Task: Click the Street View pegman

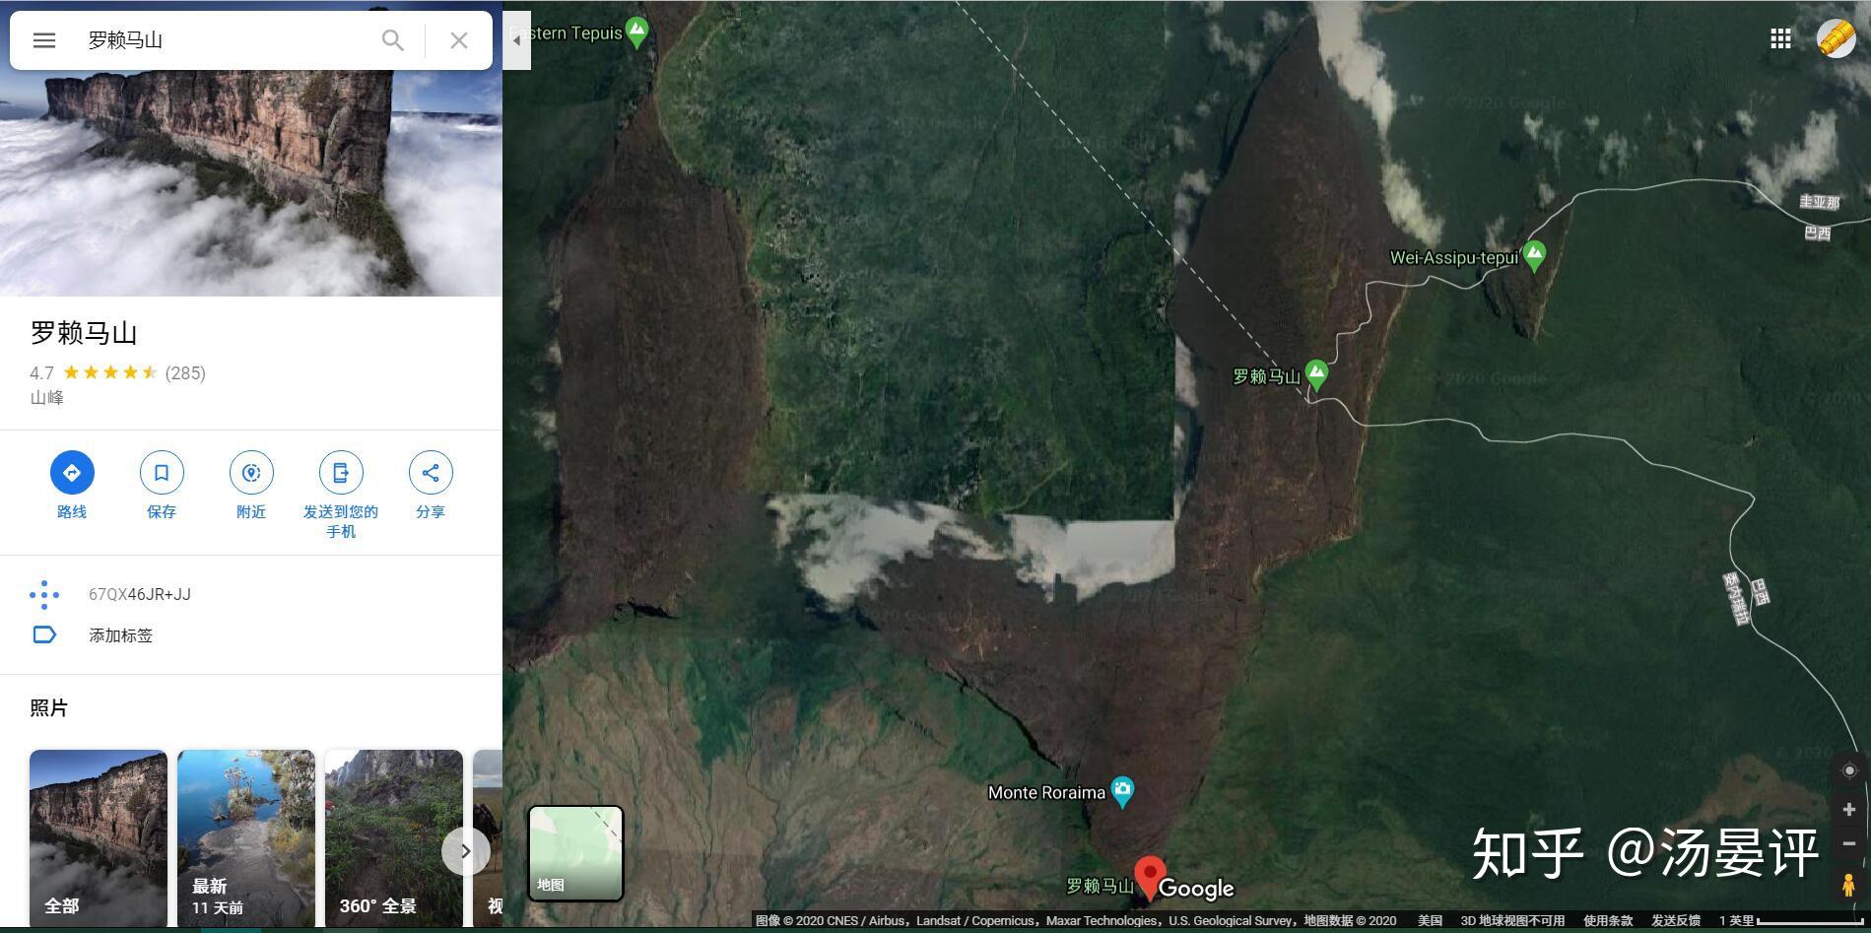Action: [1849, 885]
